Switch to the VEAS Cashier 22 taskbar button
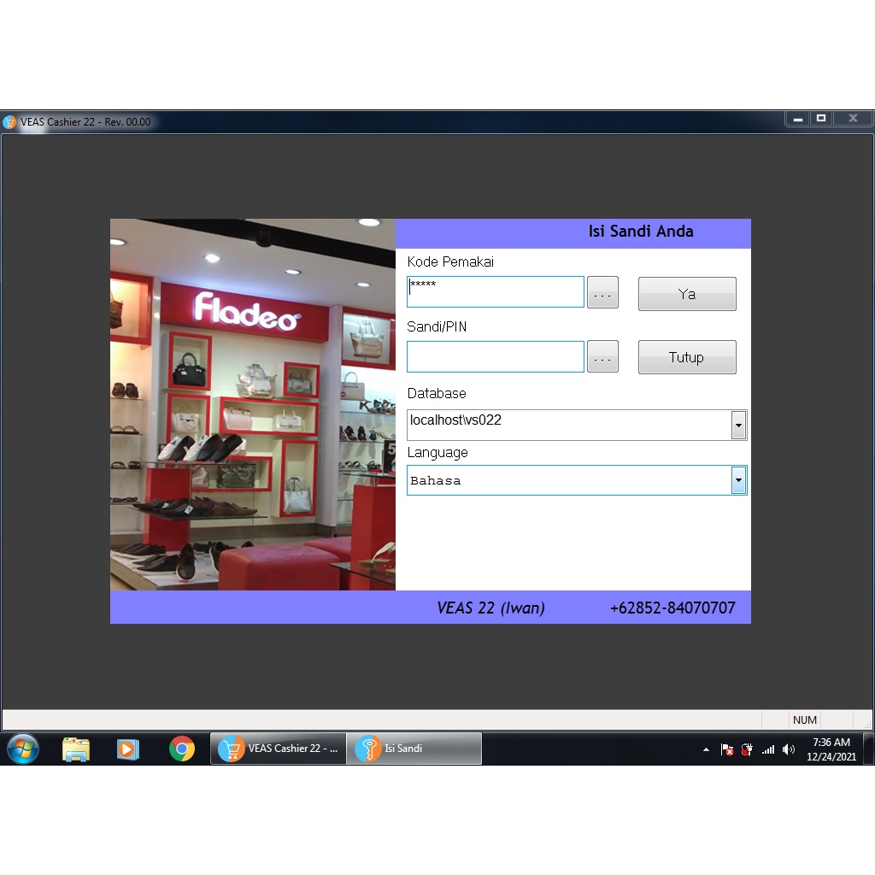The width and height of the screenshot is (875, 875). (278, 749)
